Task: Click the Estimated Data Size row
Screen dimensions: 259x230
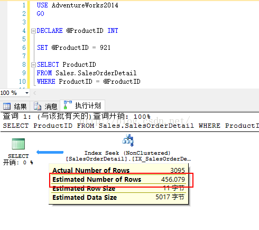Action: pos(118,197)
